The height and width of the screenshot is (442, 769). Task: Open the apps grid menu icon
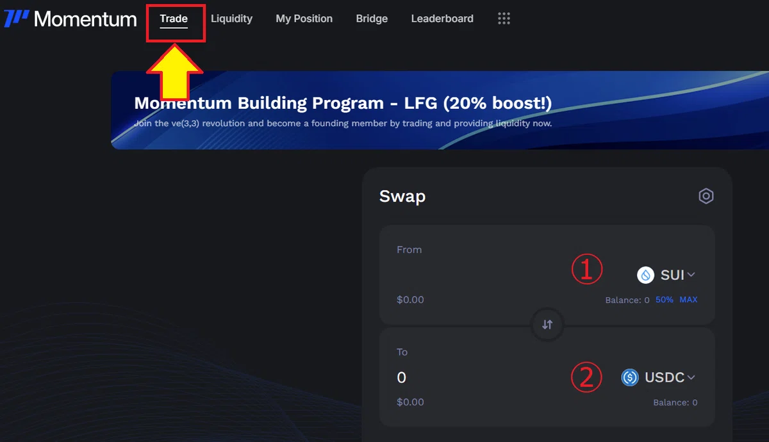(504, 19)
